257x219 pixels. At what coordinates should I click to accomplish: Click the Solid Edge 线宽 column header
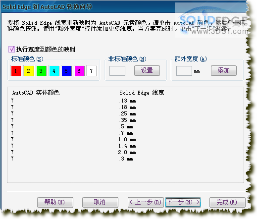click(x=142, y=93)
